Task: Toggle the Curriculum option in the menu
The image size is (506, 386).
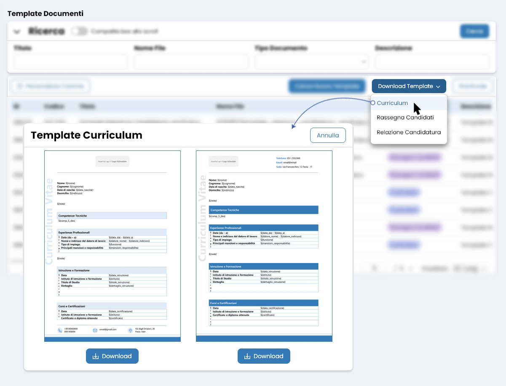Action: click(392, 103)
